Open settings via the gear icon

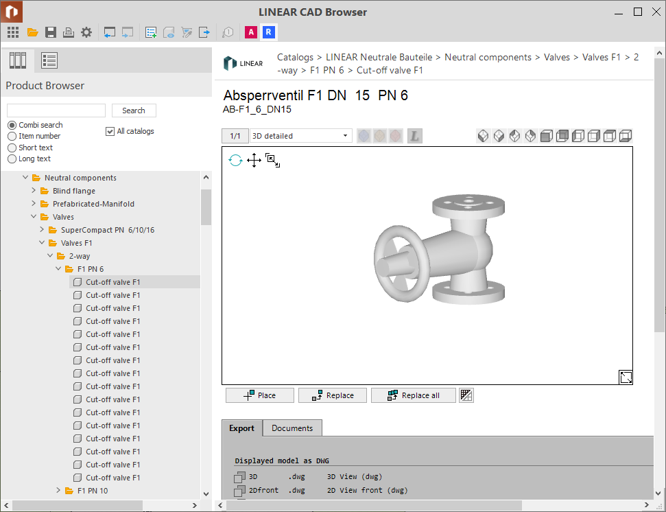(x=86, y=32)
